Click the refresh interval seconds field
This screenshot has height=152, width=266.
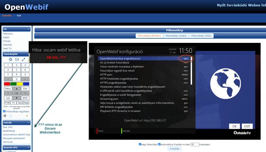point(195,145)
